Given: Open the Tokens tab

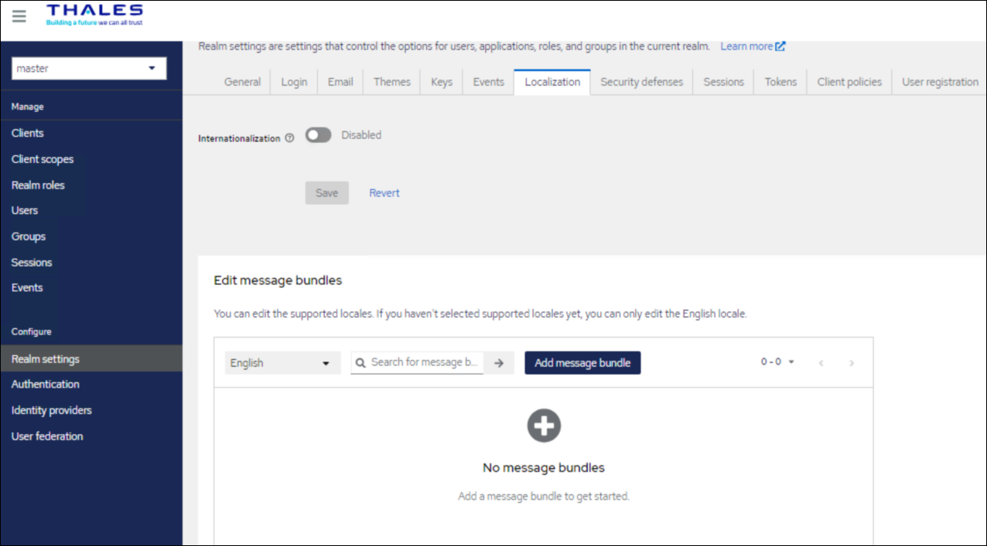Looking at the screenshot, I should coord(780,82).
